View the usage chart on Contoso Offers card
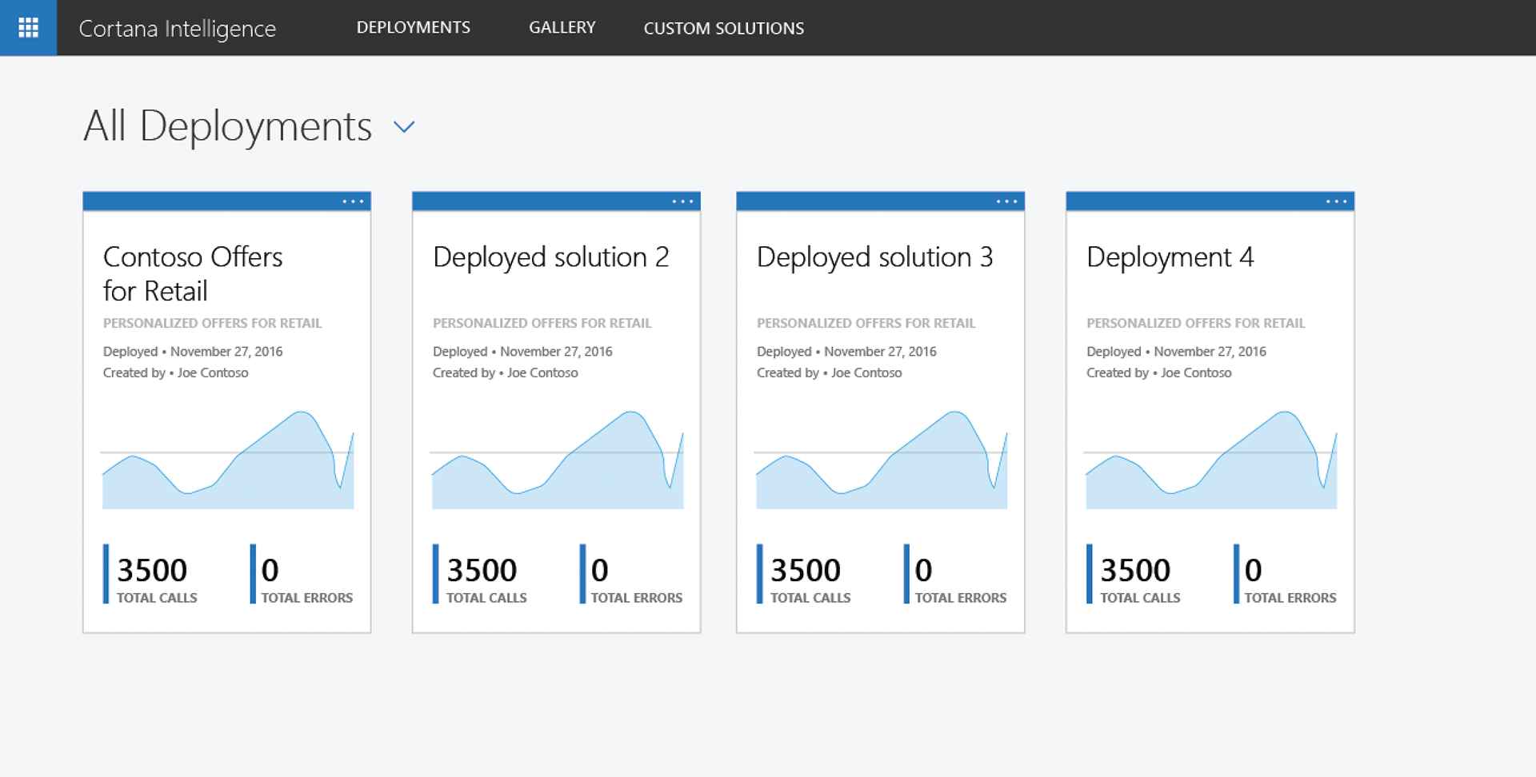 (227, 460)
